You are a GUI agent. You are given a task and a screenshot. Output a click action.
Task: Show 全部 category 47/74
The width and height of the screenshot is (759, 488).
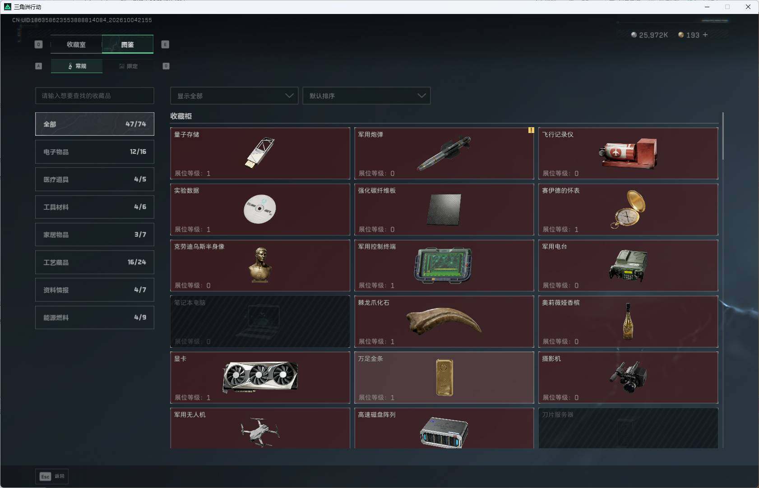95,124
